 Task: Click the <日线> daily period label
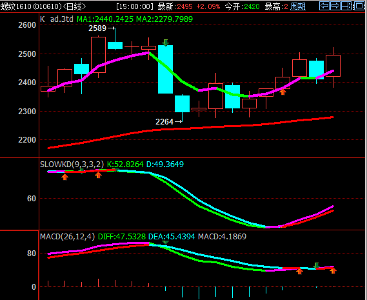(x=74, y=6)
